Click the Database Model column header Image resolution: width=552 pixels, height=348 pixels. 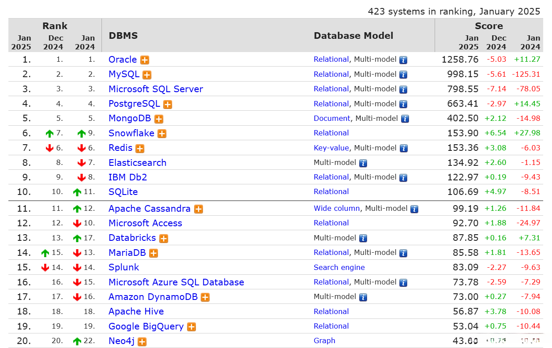tap(353, 36)
